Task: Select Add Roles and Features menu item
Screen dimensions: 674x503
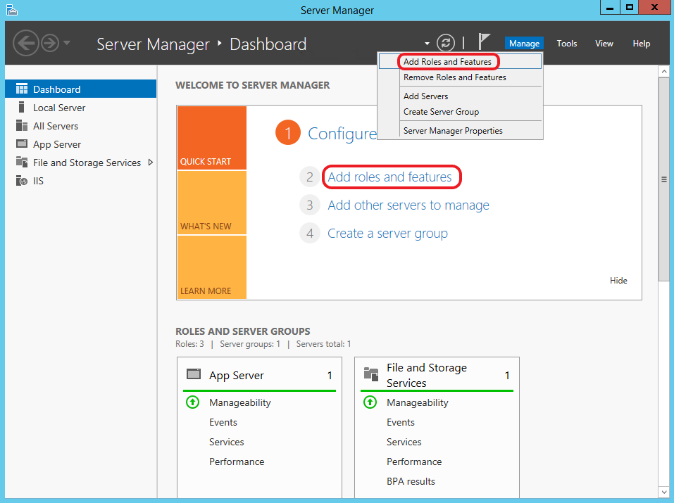Action: (461, 61)
